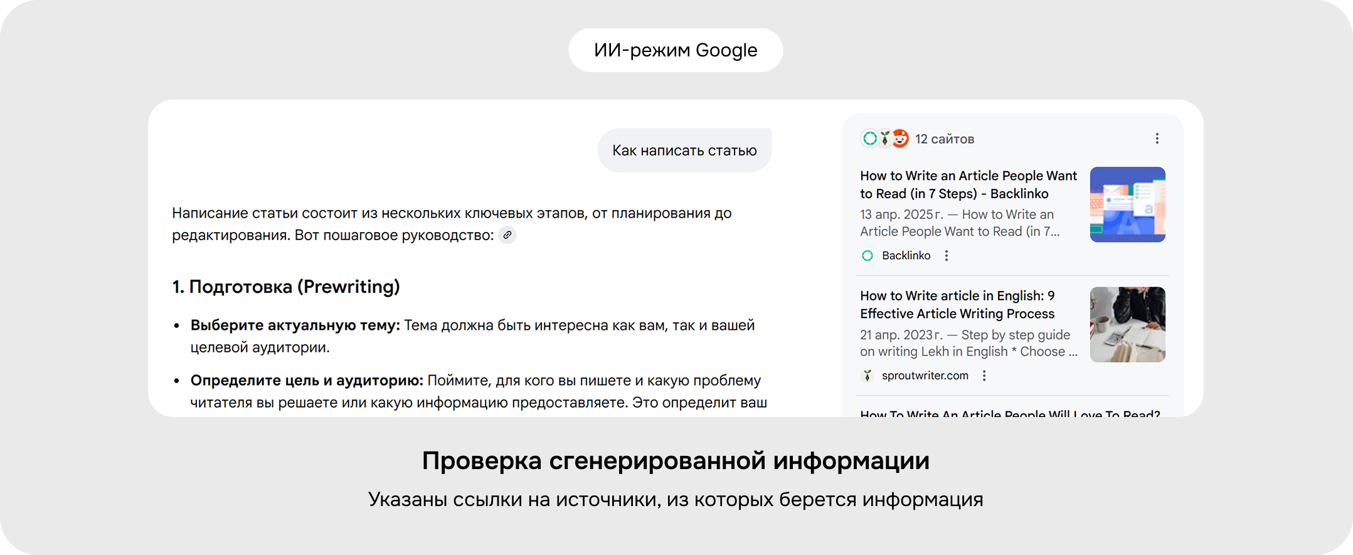Click the 'Как написать статью' query bubble
Screen dimensions: 1353x555
click(684, 151)
